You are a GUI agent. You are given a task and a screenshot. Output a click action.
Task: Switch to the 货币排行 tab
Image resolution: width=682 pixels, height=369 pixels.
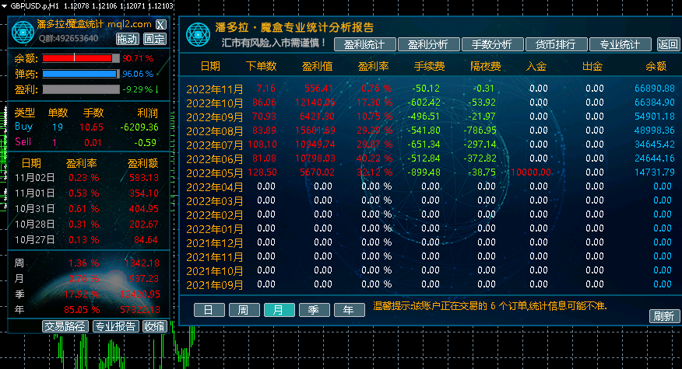click(x=556, y=44)
